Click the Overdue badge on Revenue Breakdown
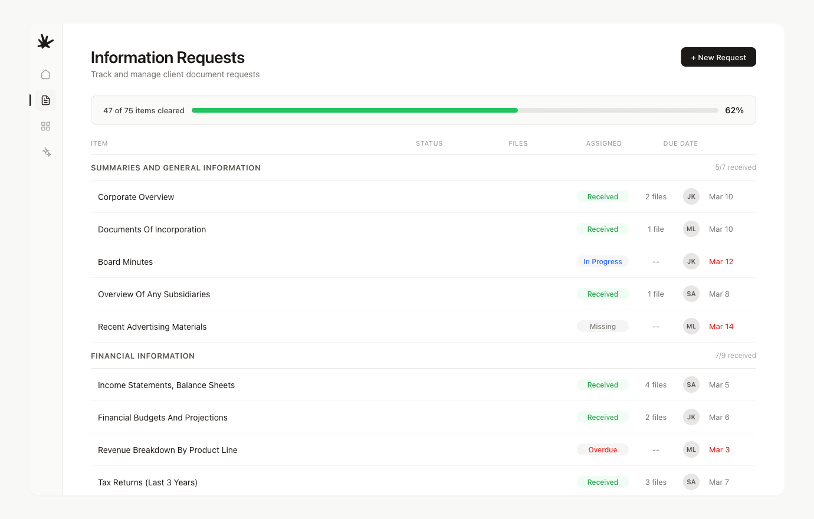This screenshot has width=814, height=519. tap(602, 449)
